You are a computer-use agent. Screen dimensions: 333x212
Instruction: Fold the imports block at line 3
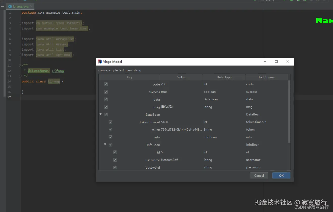tap(20, 23)
